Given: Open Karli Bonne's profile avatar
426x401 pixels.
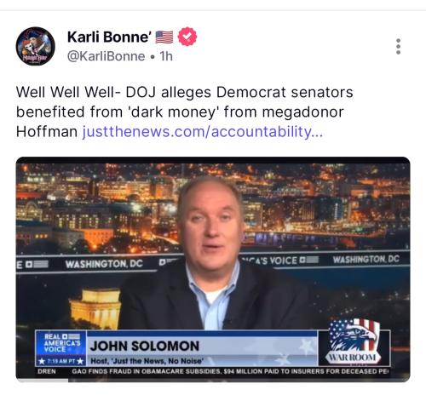Looking at the screenshot, I should 36,46.
